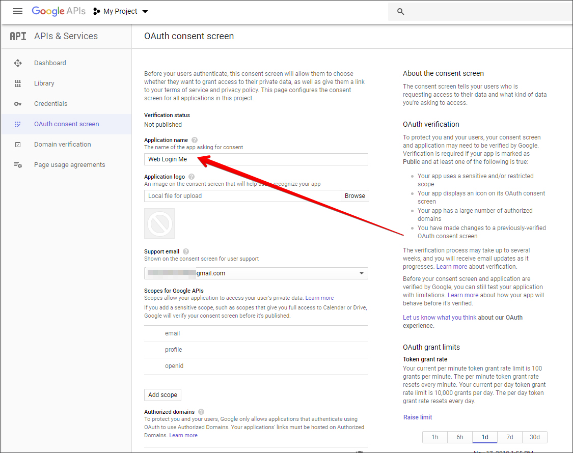This screenshot has height=453, width=573.
Task: Click help icon next to Application name
Action: click(x=195, y=140)
